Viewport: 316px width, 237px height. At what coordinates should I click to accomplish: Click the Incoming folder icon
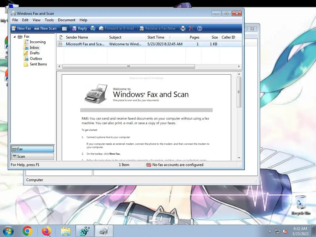(x=26, y=42)
